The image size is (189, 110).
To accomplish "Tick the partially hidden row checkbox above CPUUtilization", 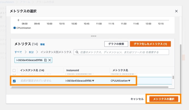I will [x=14, y=74].
